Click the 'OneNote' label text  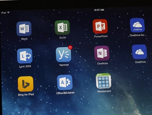(x=103, y=63)
